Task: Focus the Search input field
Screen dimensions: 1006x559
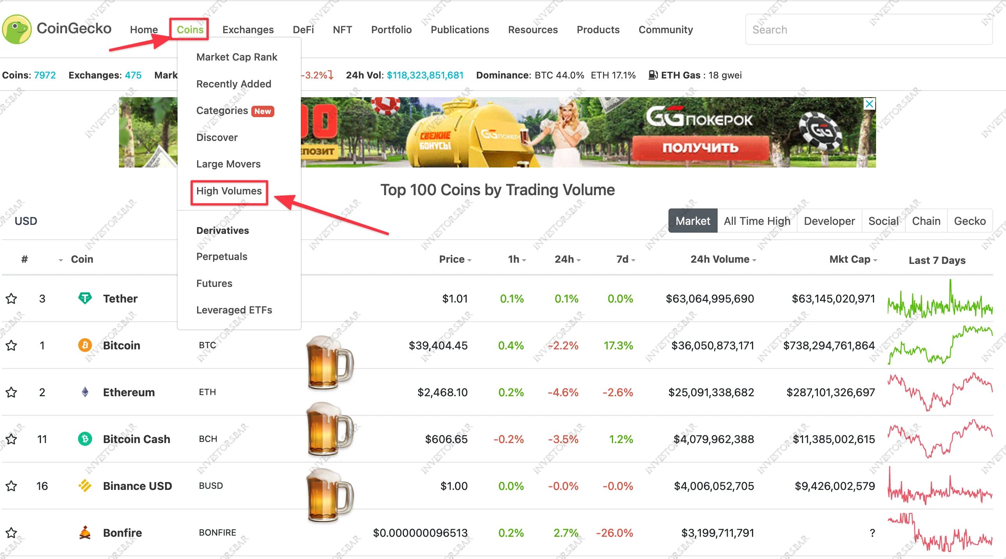Action: click(x=869, y=30)
